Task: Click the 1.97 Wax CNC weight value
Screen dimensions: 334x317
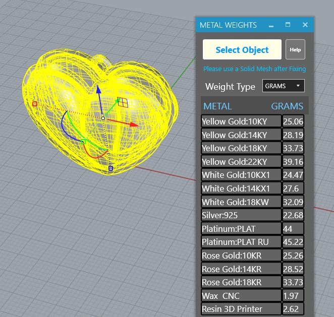Action: tap(293, 296)
